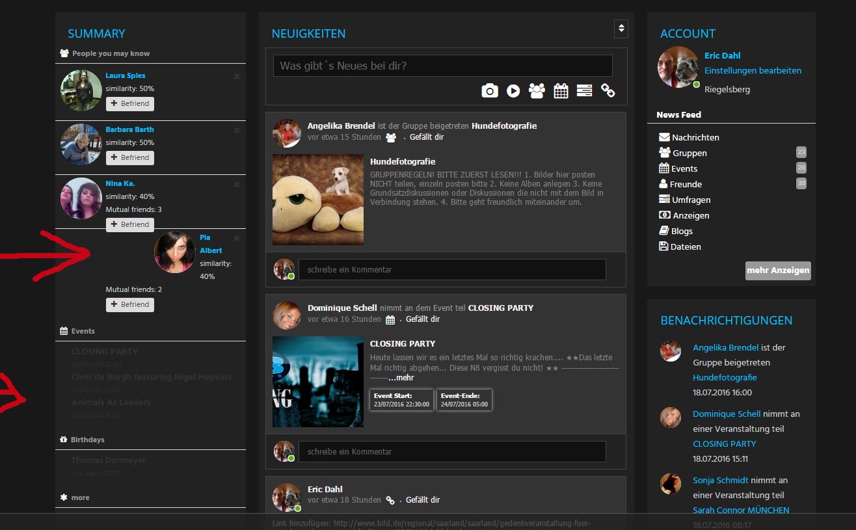Click the Freunde count badge 30
856x530 pixels.
[x=801, y=183]
